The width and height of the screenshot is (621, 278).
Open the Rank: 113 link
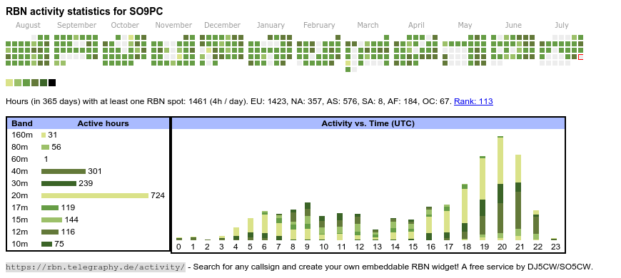pyautogui.click(x=473, y=101)
